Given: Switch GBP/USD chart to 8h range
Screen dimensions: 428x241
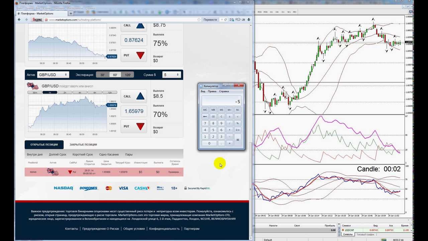Looking at the screenshot, I should [x=95, y=92].
